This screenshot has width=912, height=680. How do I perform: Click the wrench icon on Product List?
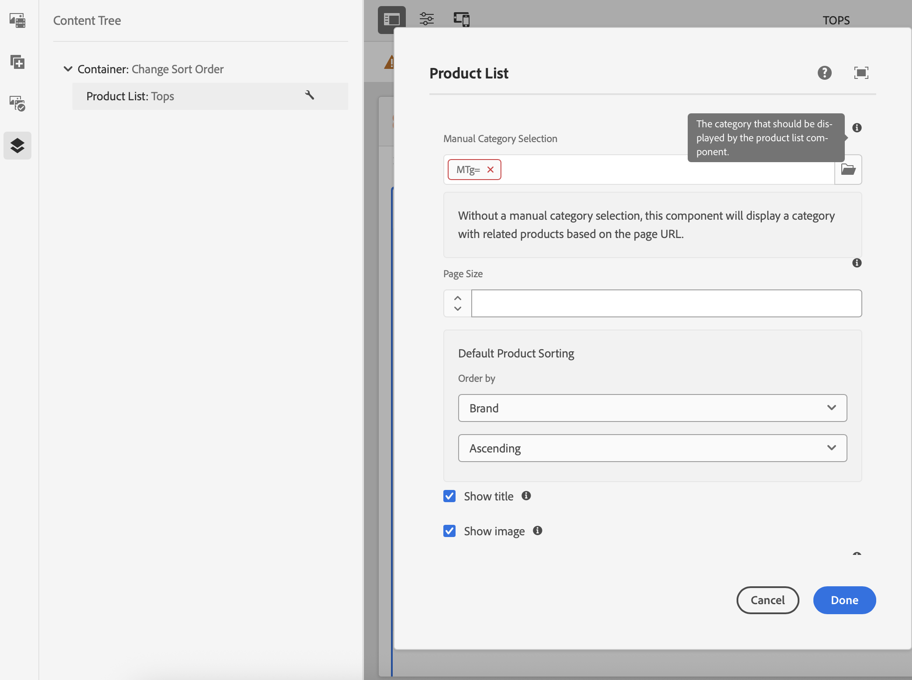[310, 95]
